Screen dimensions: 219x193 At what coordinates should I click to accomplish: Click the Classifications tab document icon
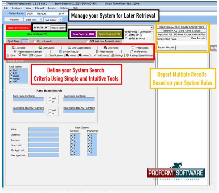(46, 55)
